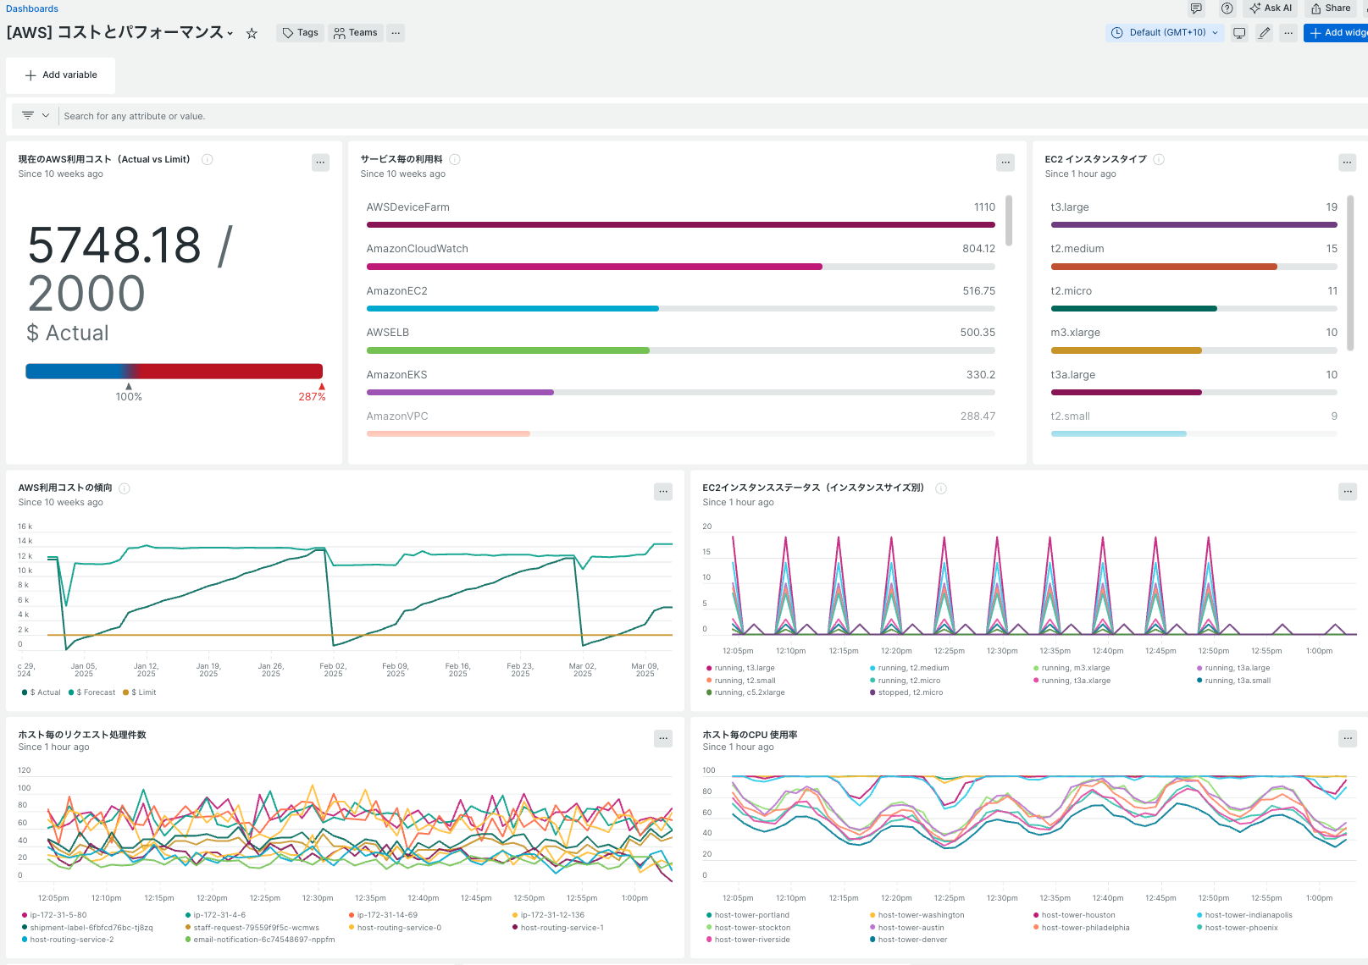Open menu of the Actual vs Limit widget
Screen dimensions: 1368x965
tap(320, 163)
